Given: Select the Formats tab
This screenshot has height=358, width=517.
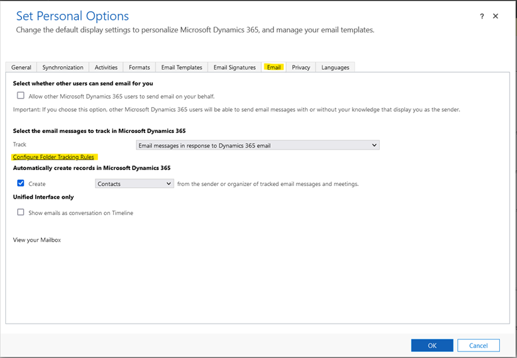Looking at the screenshot, I should (139, 67).
